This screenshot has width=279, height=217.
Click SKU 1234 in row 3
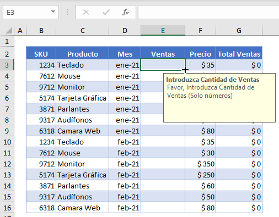tap(41, 65)
